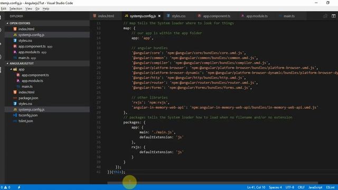Open app.component.ts in app folder
338x190 pixels.
35,75
